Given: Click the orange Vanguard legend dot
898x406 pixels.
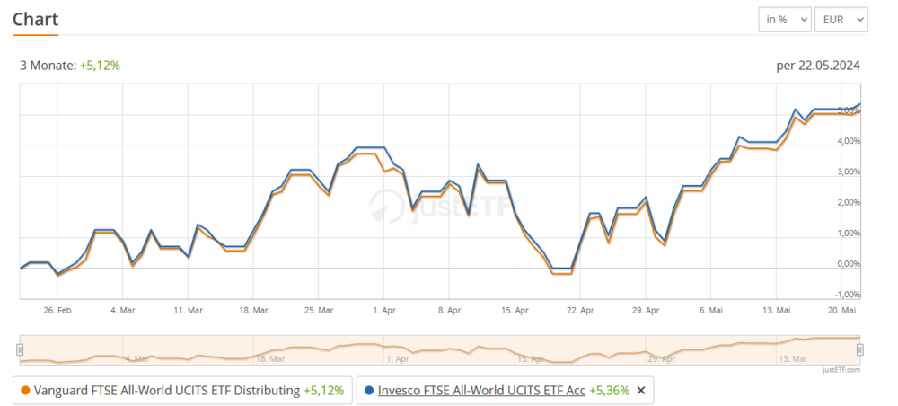Looking at the screenshot, I should (x=24, y=391).
